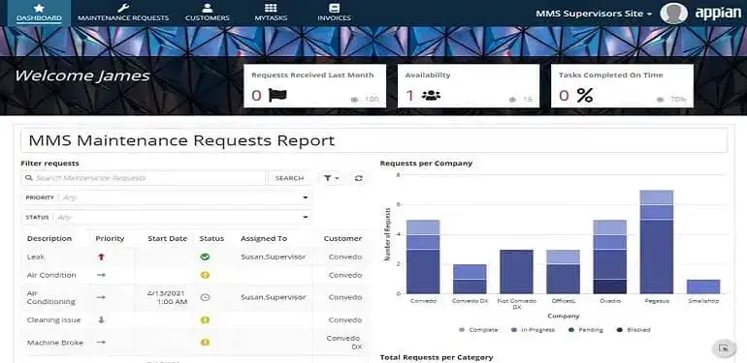Image resolution: width=747 pixels, height=363 pixels.
Task: Open the Status dropdown
Action: [166, 218]
